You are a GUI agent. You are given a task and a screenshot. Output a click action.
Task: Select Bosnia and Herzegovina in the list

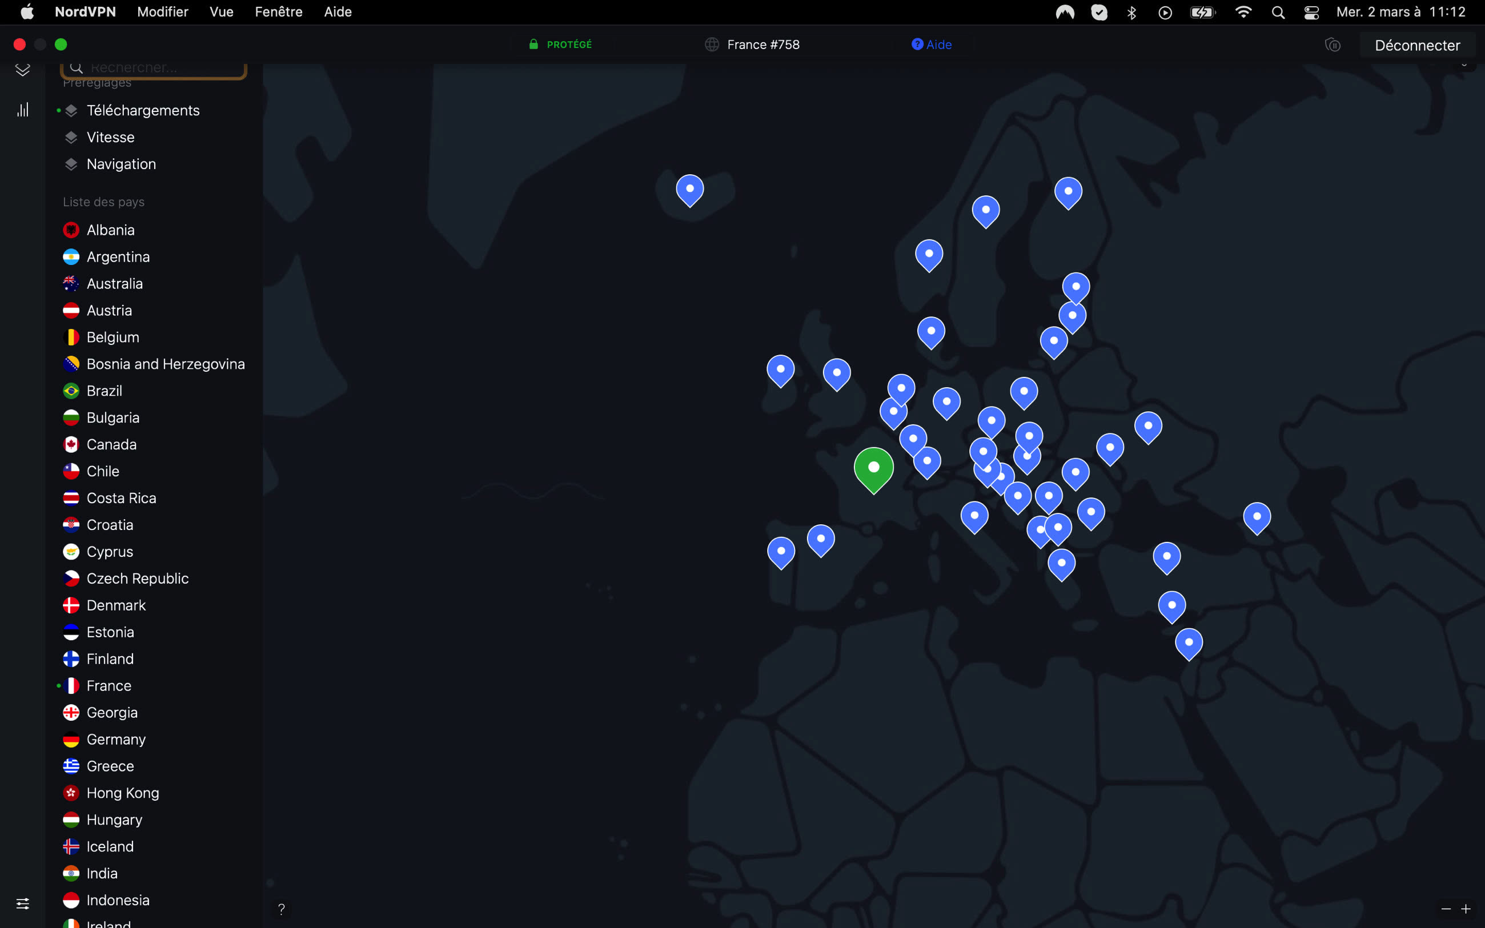pyautogui.click(x=166, y=364)
